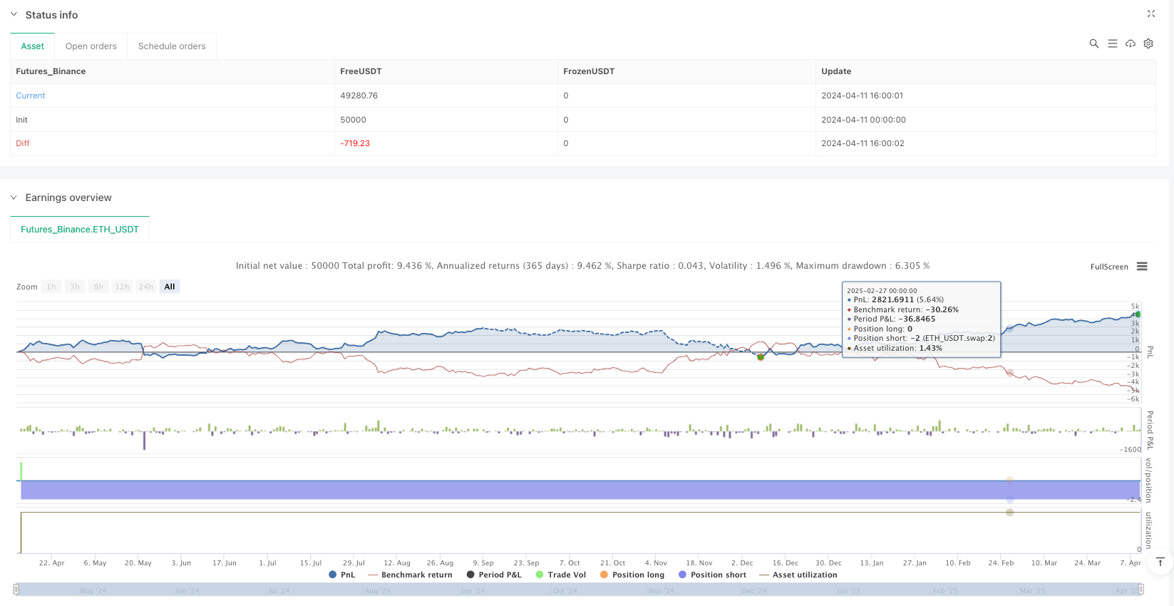Viewport: 1174px width, 606px height.
Task: Click the left handle of range navigator
Action: (16, 589)
